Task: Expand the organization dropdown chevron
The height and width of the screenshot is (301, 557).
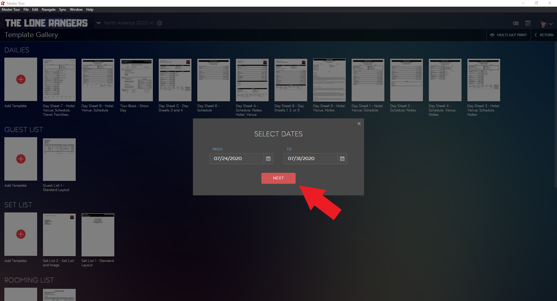Action: point(99,23)
